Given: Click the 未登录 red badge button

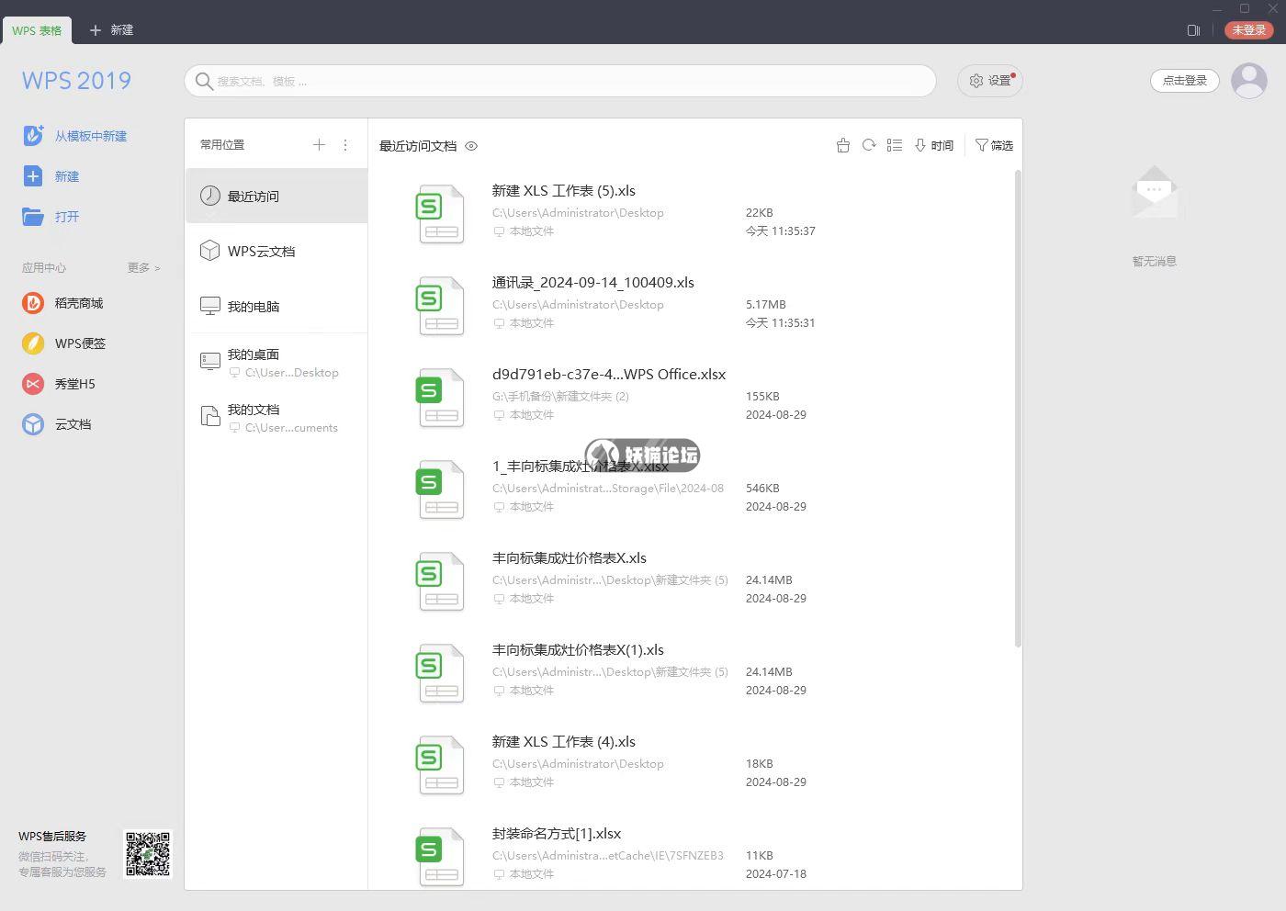Looking at the screenshot, I should point(1249,30).
